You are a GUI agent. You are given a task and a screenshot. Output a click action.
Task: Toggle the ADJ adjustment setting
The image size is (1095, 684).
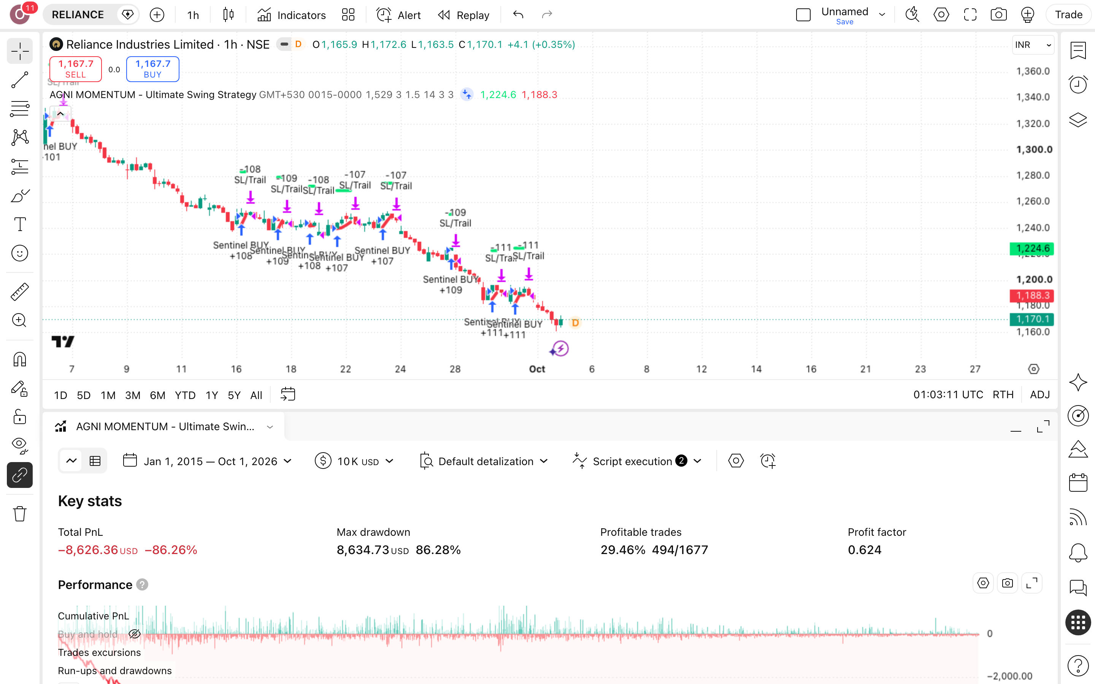coord(1040,395)
